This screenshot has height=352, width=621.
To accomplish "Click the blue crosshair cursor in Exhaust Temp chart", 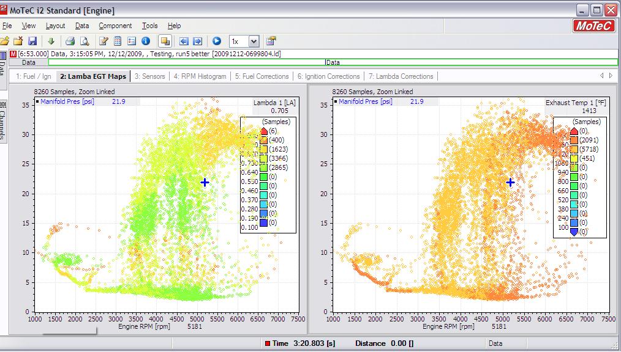I will click(510, 182).
